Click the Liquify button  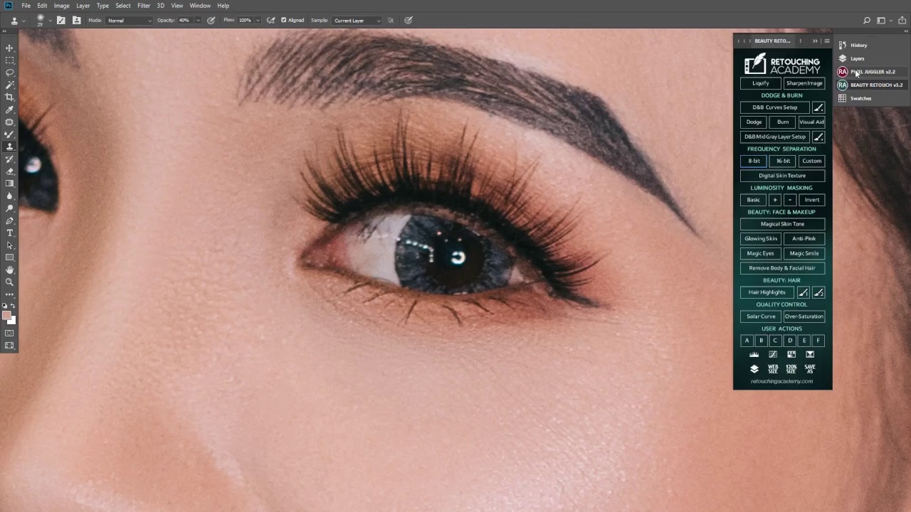(760, 83)
